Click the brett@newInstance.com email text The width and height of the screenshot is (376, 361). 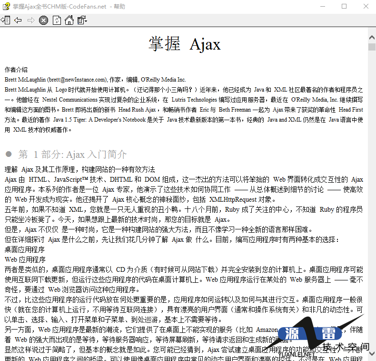click(x=77, y=80)
